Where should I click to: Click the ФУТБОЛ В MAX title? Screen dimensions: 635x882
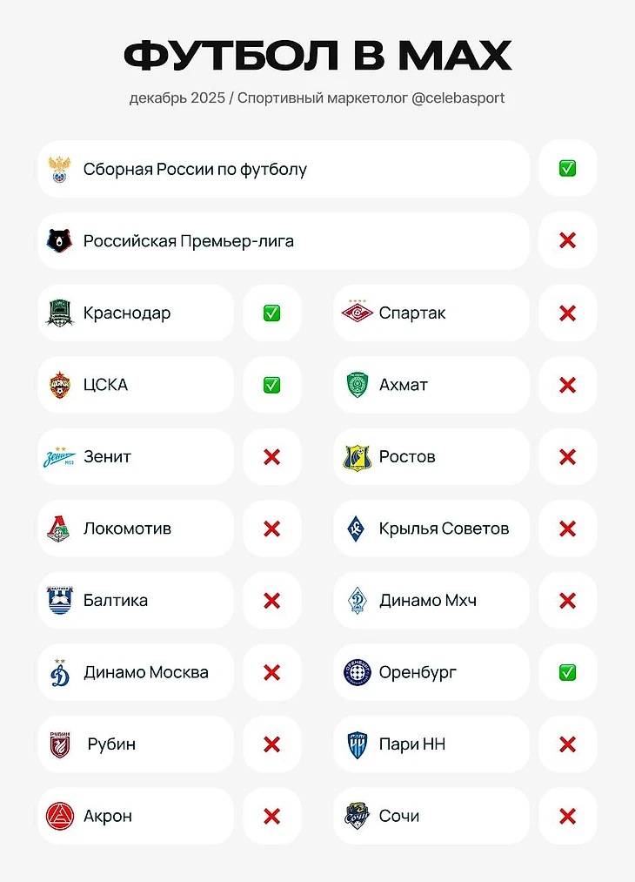317,56
